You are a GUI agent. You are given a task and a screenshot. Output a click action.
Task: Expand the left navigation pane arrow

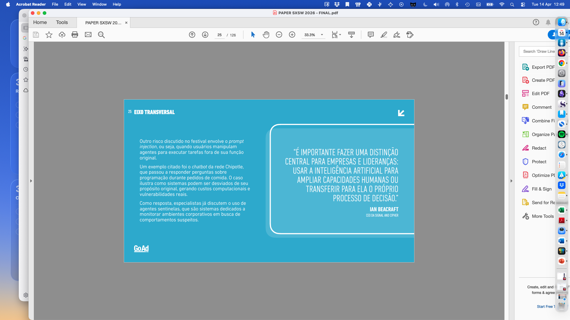pos(31,181)
